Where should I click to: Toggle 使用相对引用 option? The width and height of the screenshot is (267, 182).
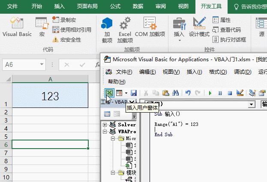tap(72, 30)
